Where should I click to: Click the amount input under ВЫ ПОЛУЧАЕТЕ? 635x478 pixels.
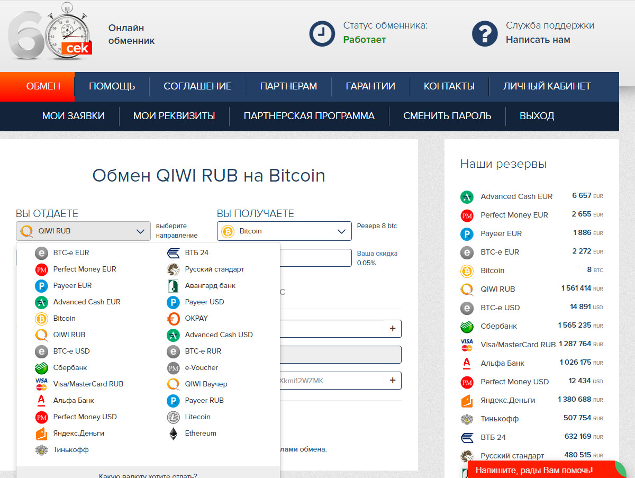pos(315,258)
